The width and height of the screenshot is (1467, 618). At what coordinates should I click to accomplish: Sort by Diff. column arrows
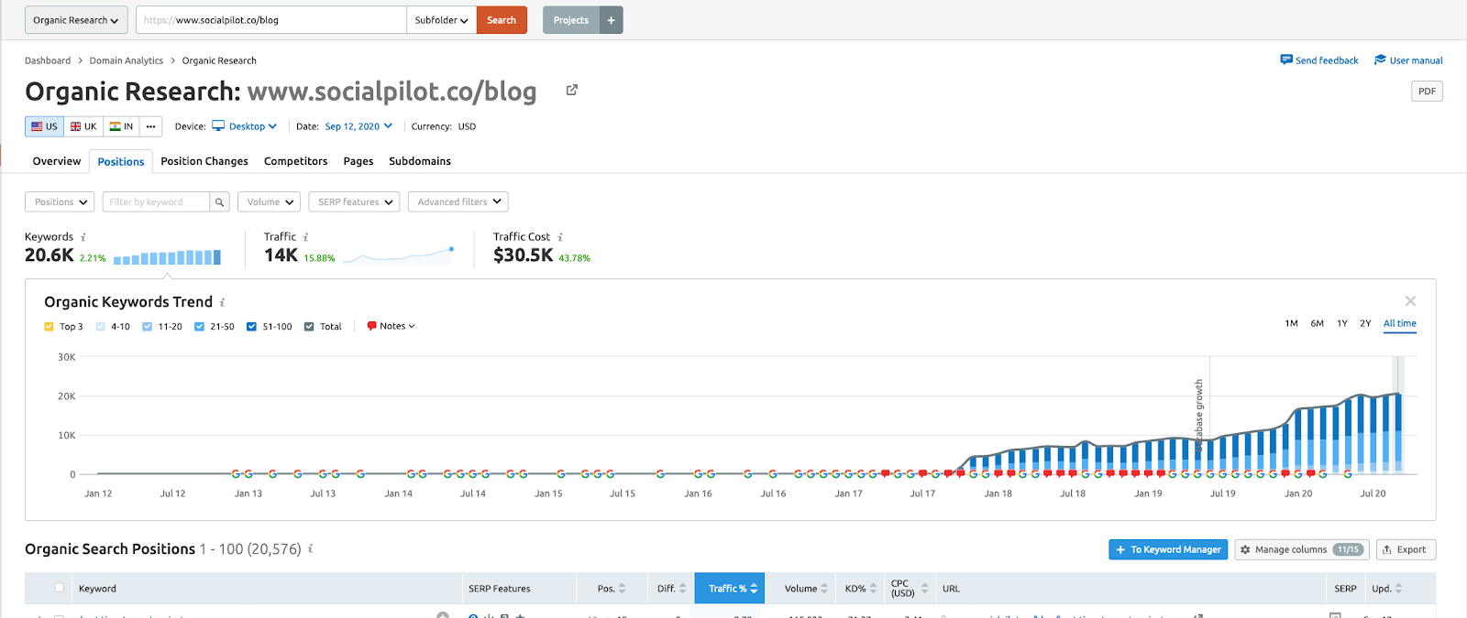[682, 589]
